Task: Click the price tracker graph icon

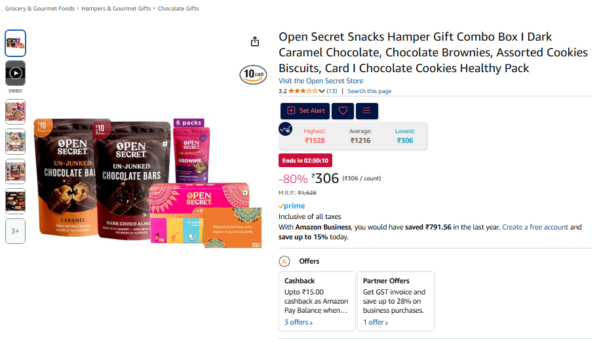Action: (x=286, y=129)
